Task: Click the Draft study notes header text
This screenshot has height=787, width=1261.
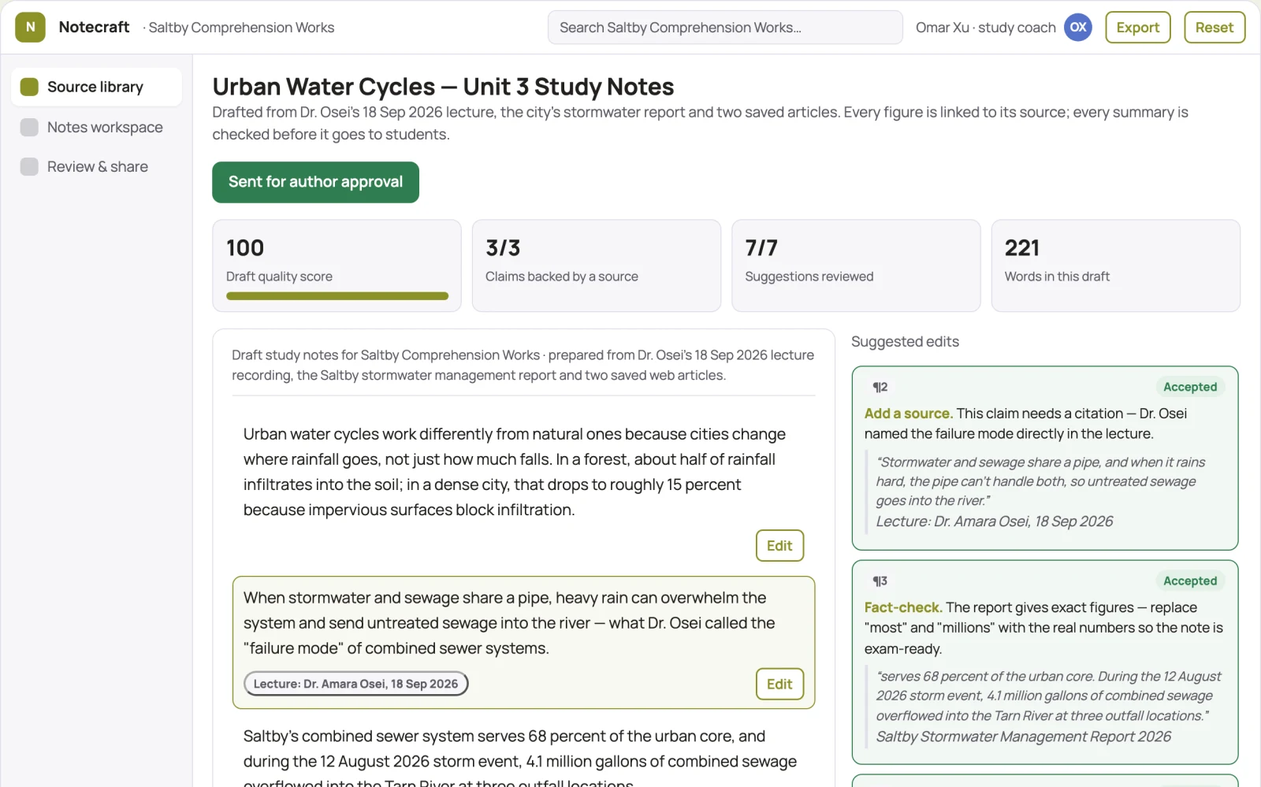Action: click(x=523, y=365)
